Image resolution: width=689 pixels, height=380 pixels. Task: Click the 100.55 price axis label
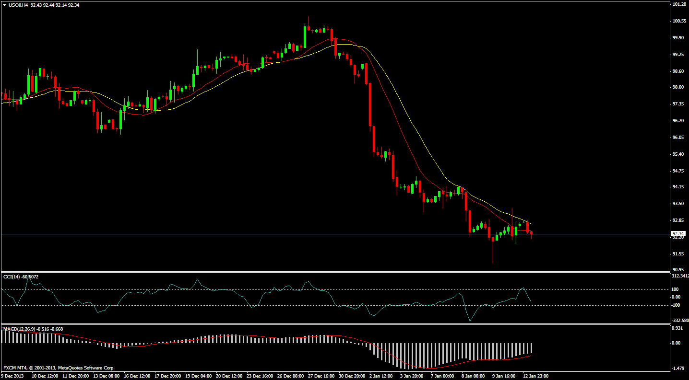[678, 21]
